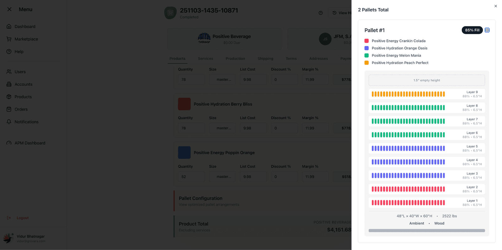
Task: Click Quantity field of Positive Energy Poppin Orange
Action: pyautogui.click(x=191, y=177)
